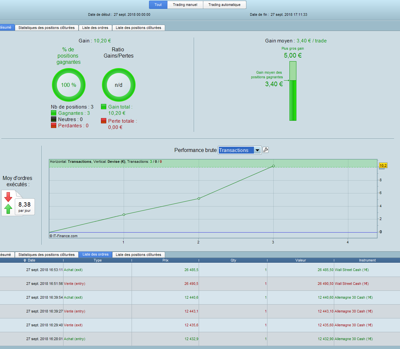Click the Instrument column header
Viewport: 400px width, 349px height.
pyautogui.click(x=367, y=260)
